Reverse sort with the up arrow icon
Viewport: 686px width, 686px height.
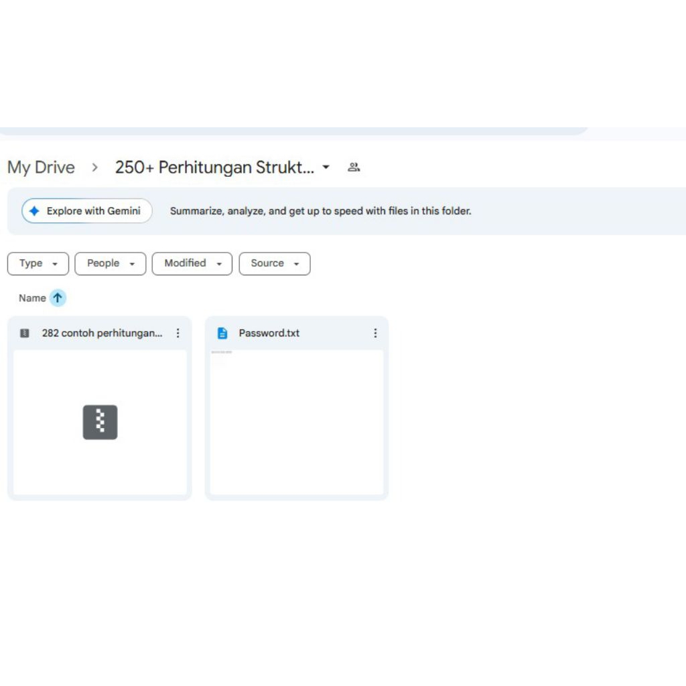(x=58, y=298)
